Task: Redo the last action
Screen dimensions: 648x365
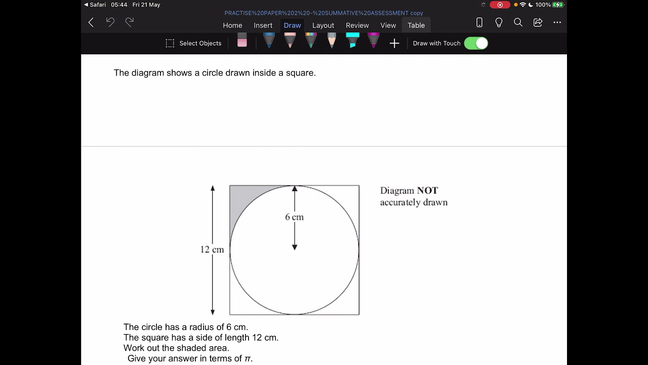Action: [130, 22]
